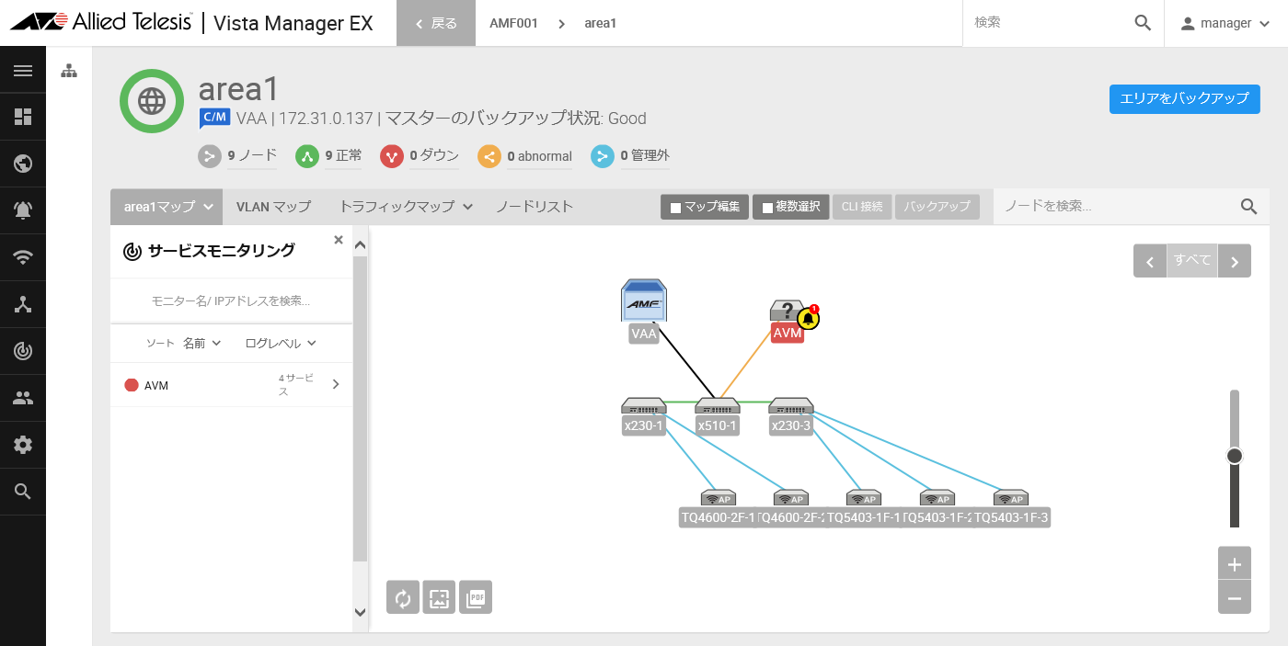This screenshot has width=1288, height=646.
Task: Click the green area1 globe status icon
Action: coord(152,101)
